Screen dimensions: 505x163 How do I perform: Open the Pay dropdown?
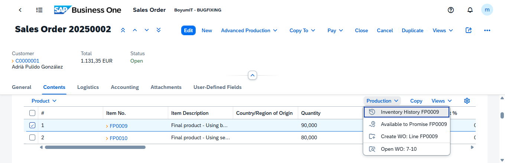click(335, 30)
